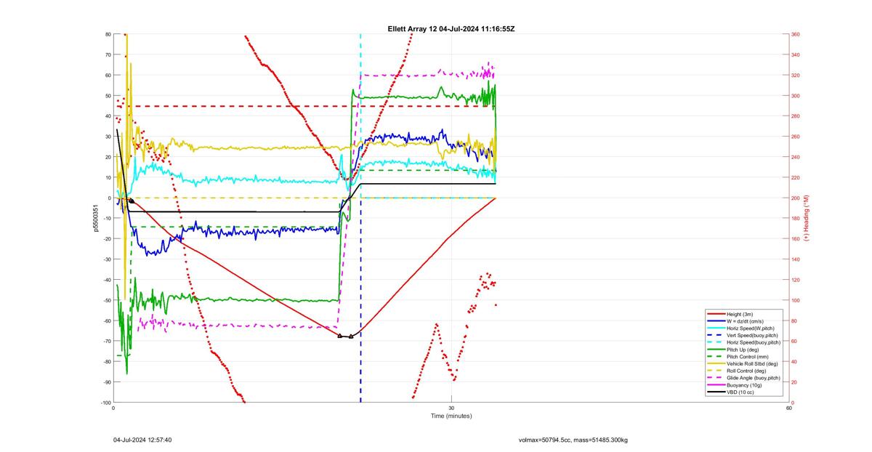The width and height of the screenshot is (872, 452).
Task: Click the Time (minutes) axis label
Action: pyautogui.click(x=451, y=416)
